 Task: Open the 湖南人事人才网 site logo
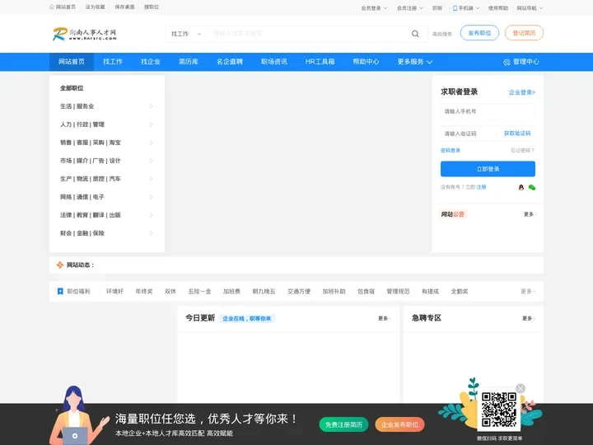[85, 34]
